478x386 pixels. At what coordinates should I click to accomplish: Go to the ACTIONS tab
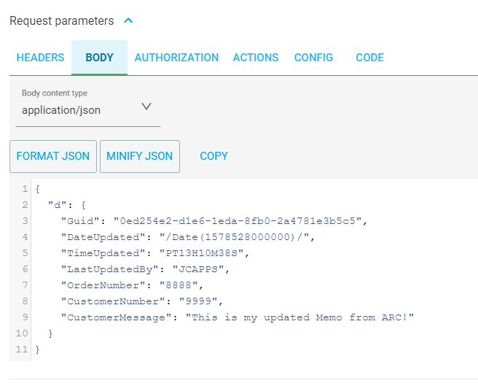(x=256, y=58)
